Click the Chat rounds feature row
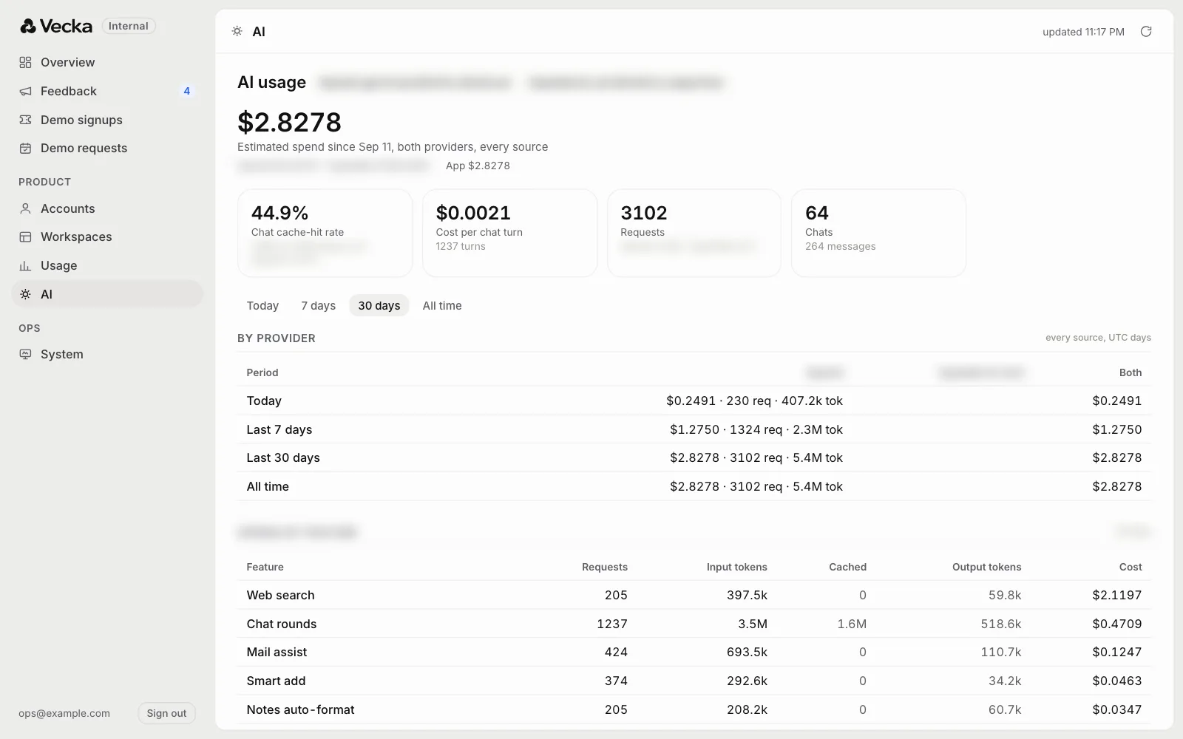 694,624
